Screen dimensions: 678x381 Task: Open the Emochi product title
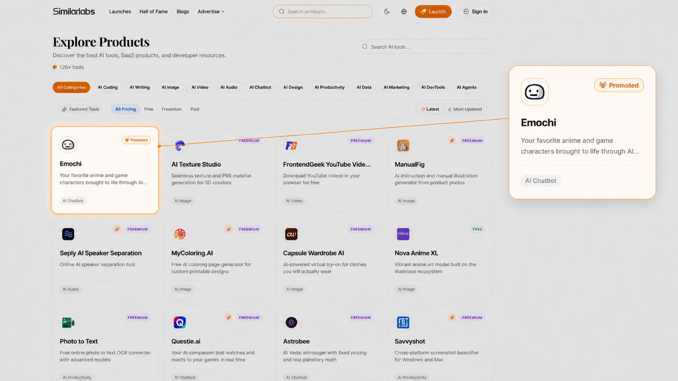[x=71, y=164]
